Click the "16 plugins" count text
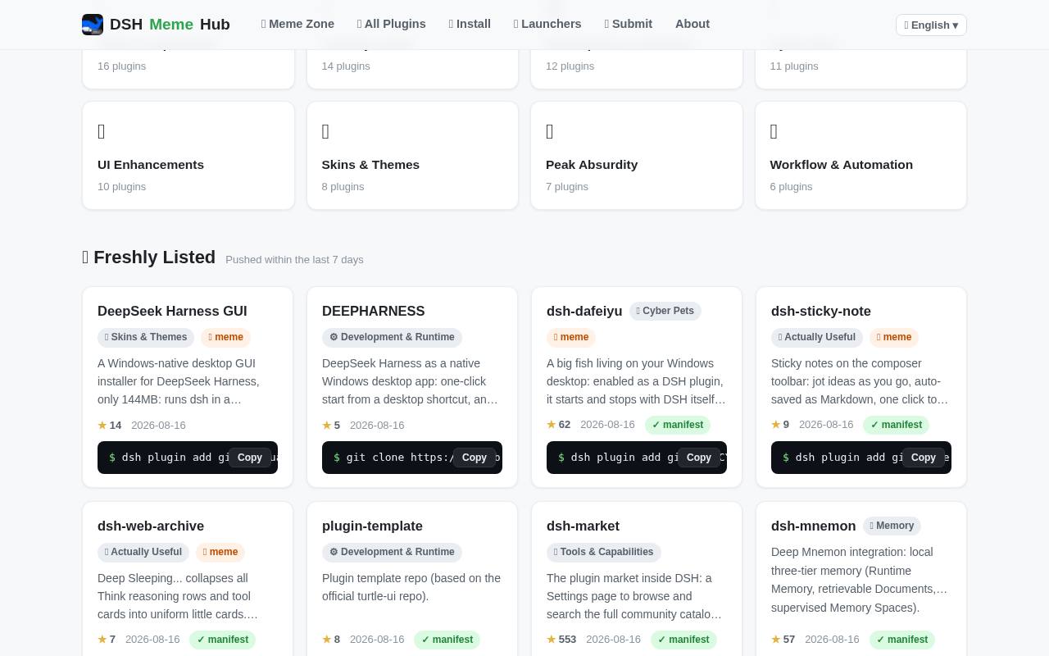Viewport: 1049px width, 656px height. [122, 66]
